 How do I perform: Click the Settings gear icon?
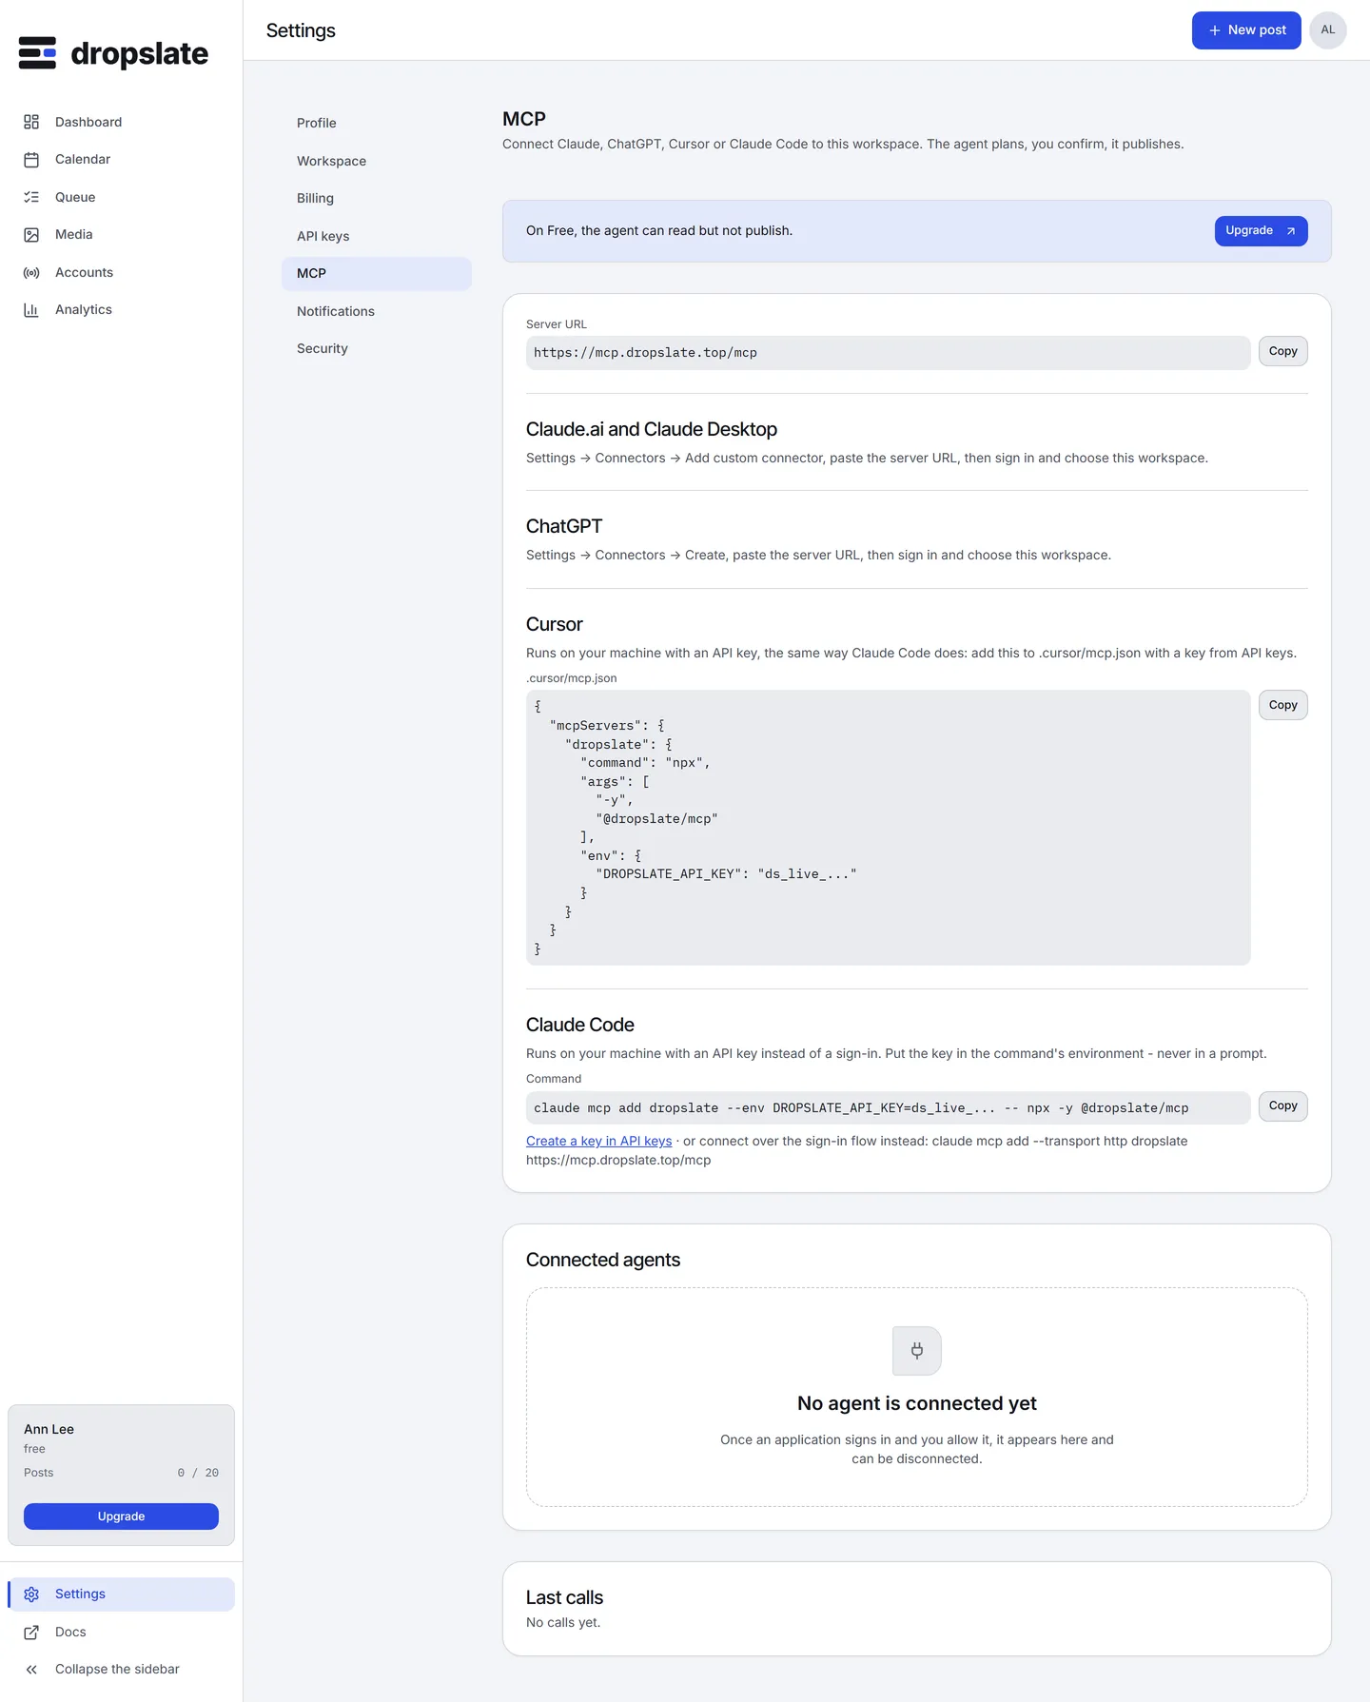coord(31,1594)
